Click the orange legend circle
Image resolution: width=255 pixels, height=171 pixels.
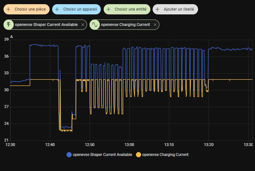click(x=139, y=155)
